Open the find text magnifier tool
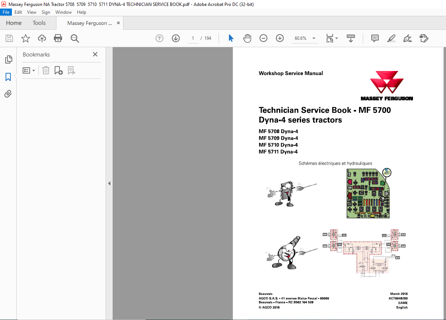Image resolution: width=446 pixels, height=320 pixels. coord(75,38)
